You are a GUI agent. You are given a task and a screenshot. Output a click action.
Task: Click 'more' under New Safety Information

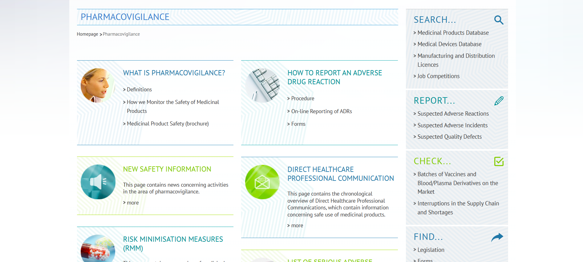coord(133,203)
